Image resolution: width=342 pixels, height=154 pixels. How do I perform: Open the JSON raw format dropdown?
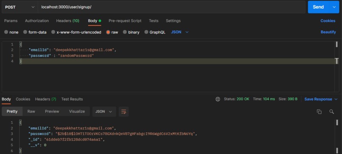point(180,32)
